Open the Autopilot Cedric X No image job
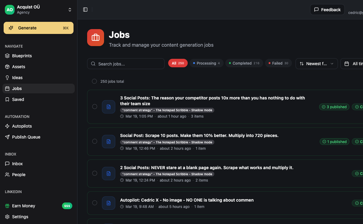The image size is (363, 224). 187,200
